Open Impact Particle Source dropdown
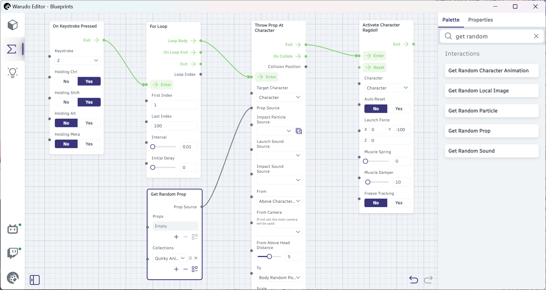The height and width of the screenshot is (290, 546). (275, 131)
